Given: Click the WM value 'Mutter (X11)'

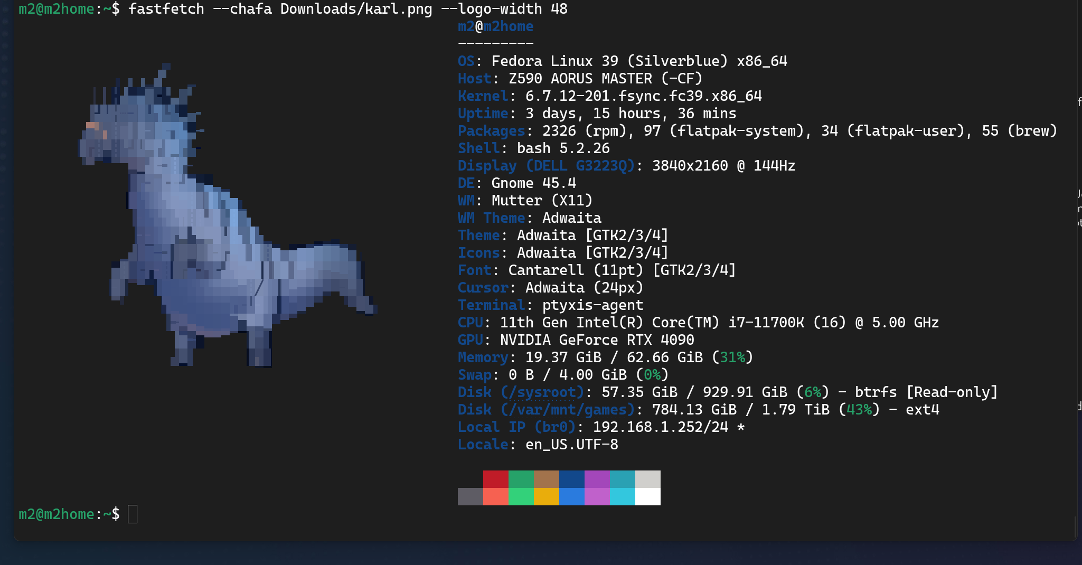Looking at the screenshot, I should [x=542, y=201].
